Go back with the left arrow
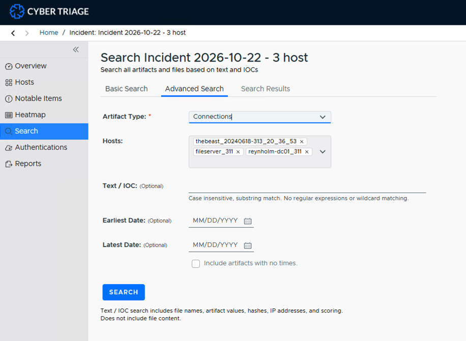This screenshot has height=341, width=466. 13,33
